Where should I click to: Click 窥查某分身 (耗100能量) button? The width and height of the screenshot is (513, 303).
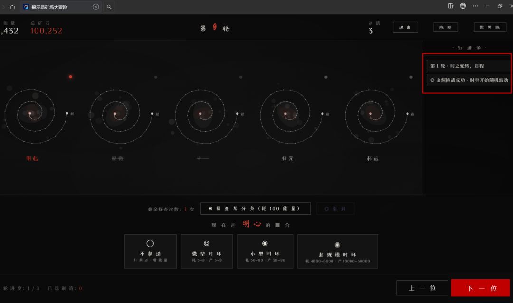pos(256,209)
